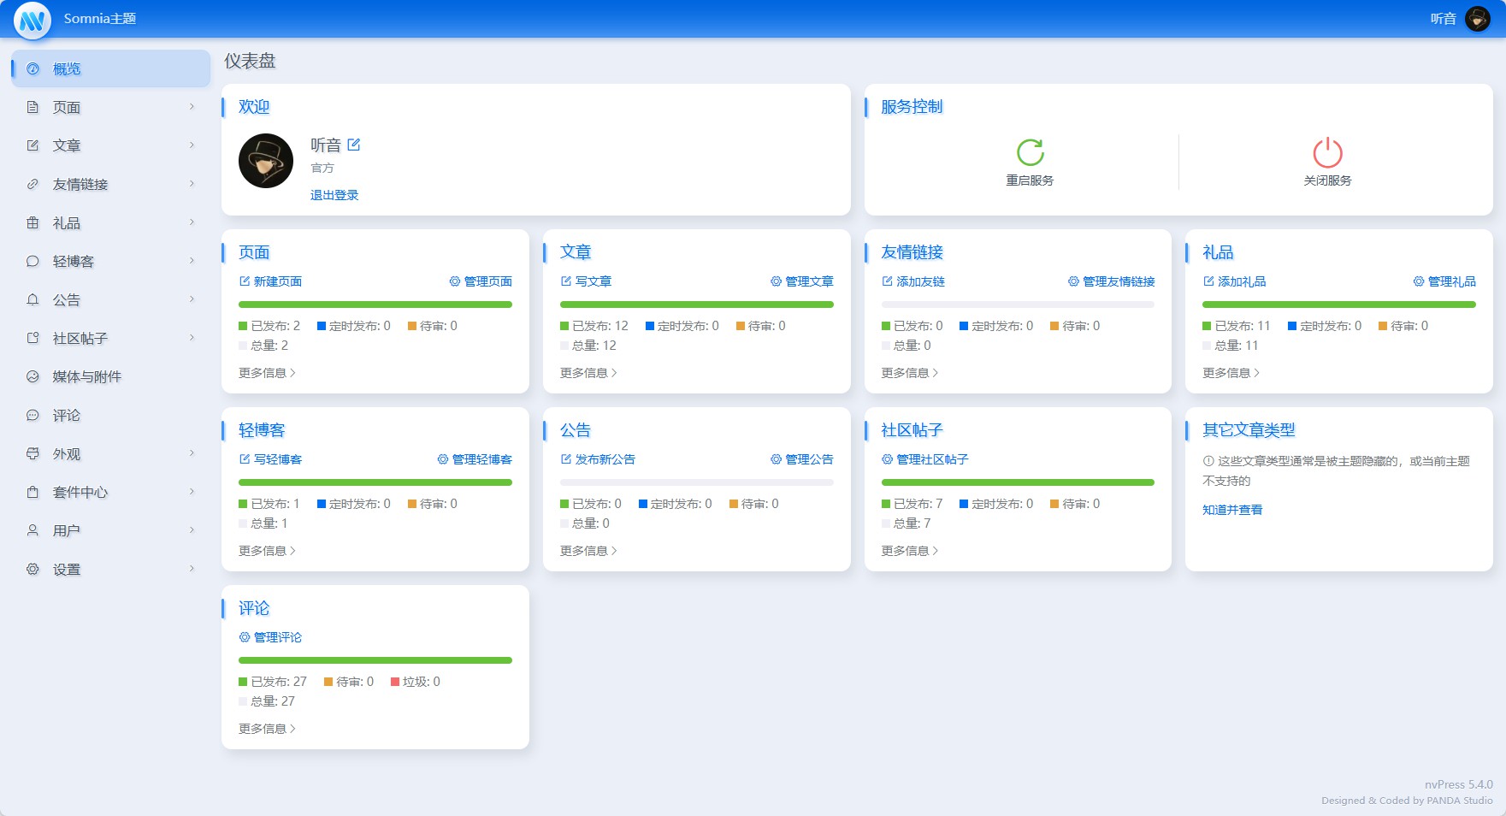Expand the 礼品 sidebar submenu chevron

(192, 222)
